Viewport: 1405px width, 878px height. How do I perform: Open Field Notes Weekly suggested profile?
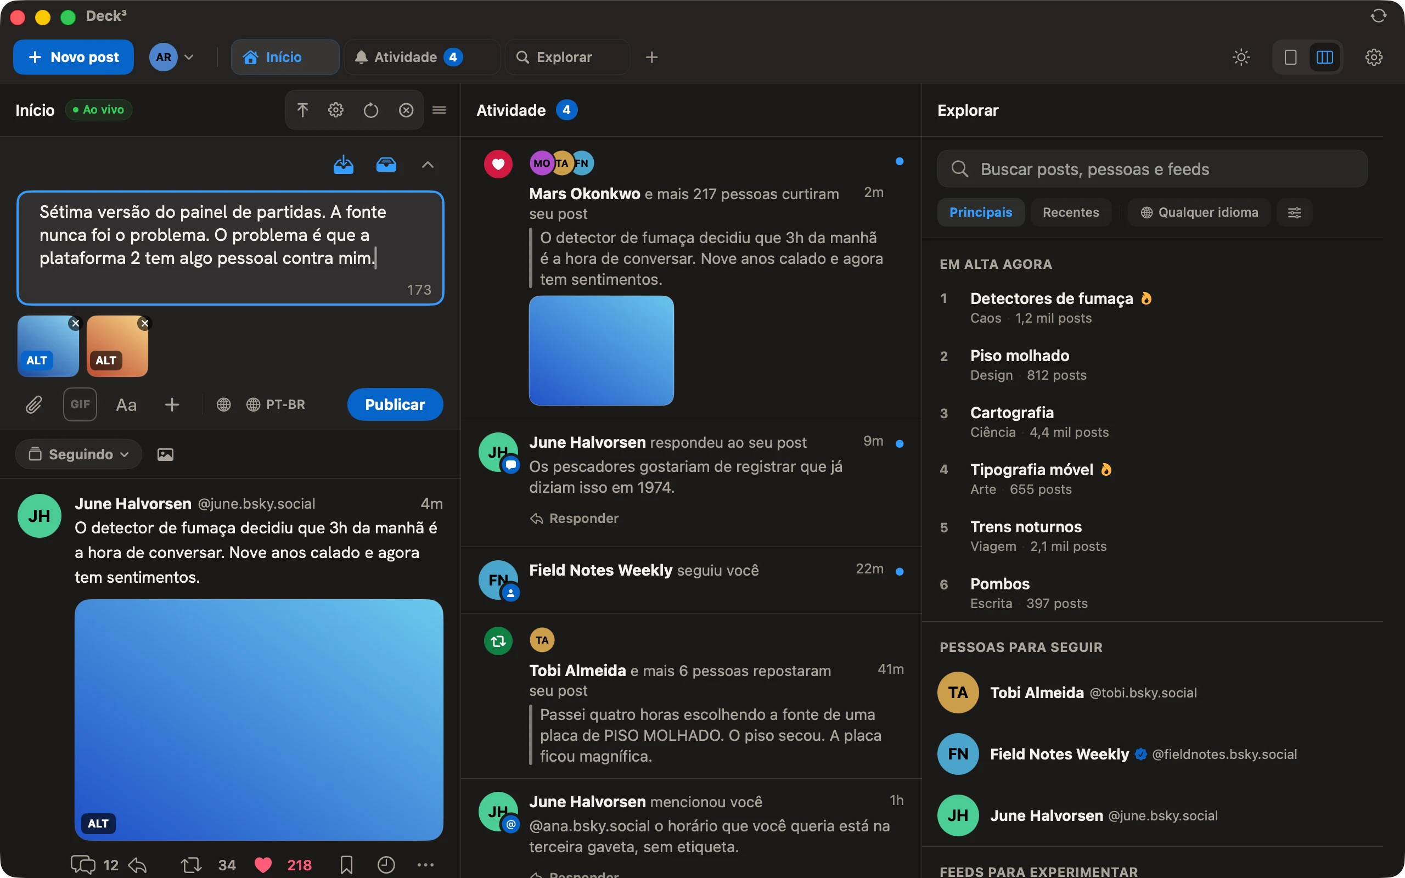[1153, 755]
